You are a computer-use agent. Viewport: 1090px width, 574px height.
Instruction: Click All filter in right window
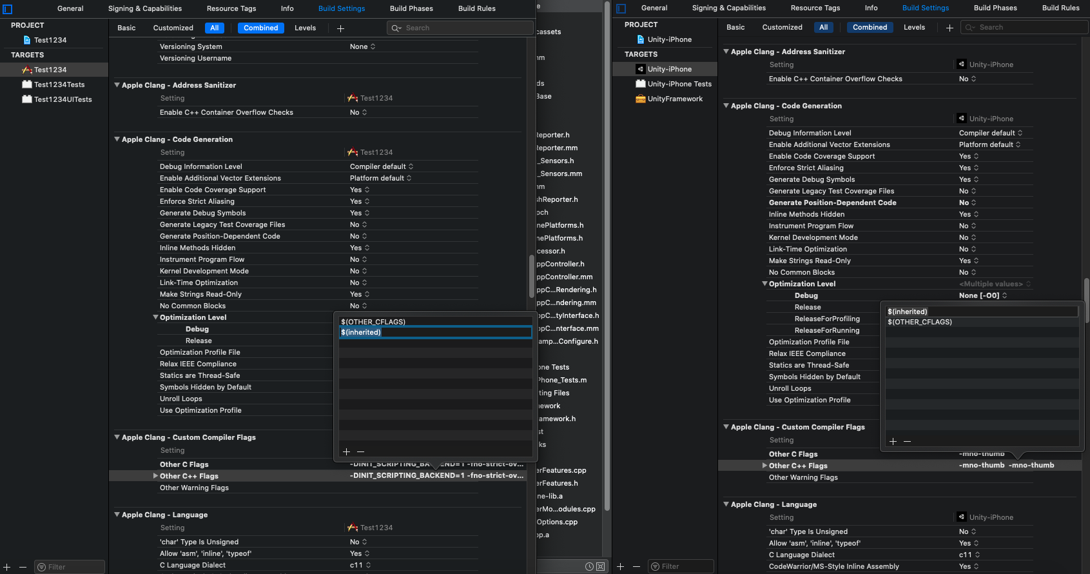click(x=824, y=27)
